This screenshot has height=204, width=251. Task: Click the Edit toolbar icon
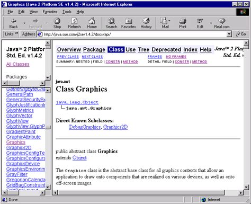pyautogui.click(x=200, y=23)
